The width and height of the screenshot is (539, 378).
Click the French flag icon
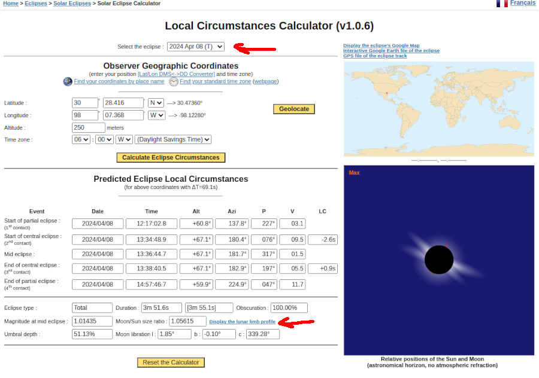502,4
